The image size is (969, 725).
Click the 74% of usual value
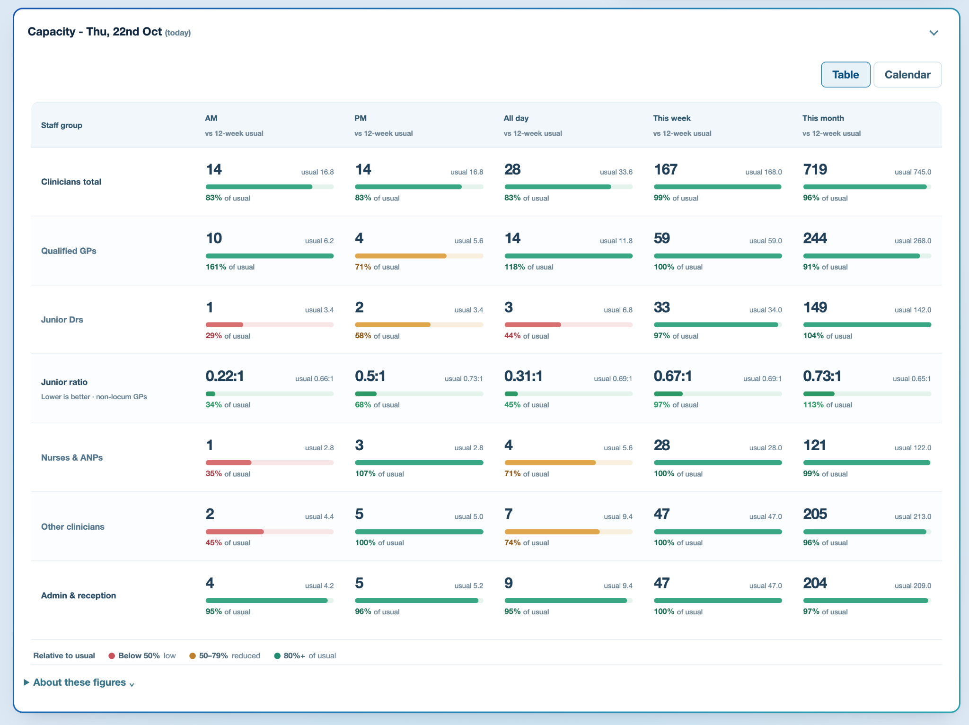(x=527, y=543)
